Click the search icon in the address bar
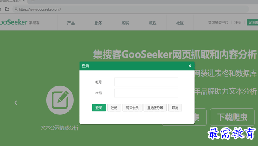 coord(16,9)
